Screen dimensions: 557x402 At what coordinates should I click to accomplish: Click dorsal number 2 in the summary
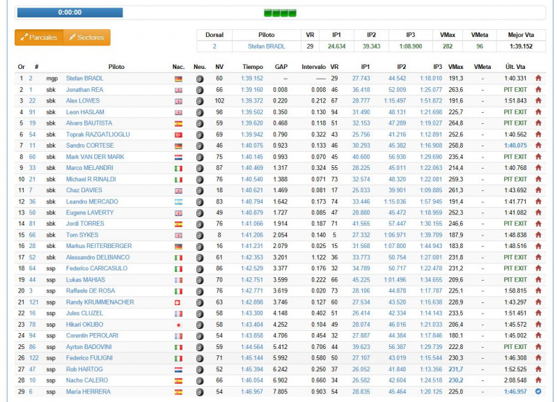[x=214, y=46]
